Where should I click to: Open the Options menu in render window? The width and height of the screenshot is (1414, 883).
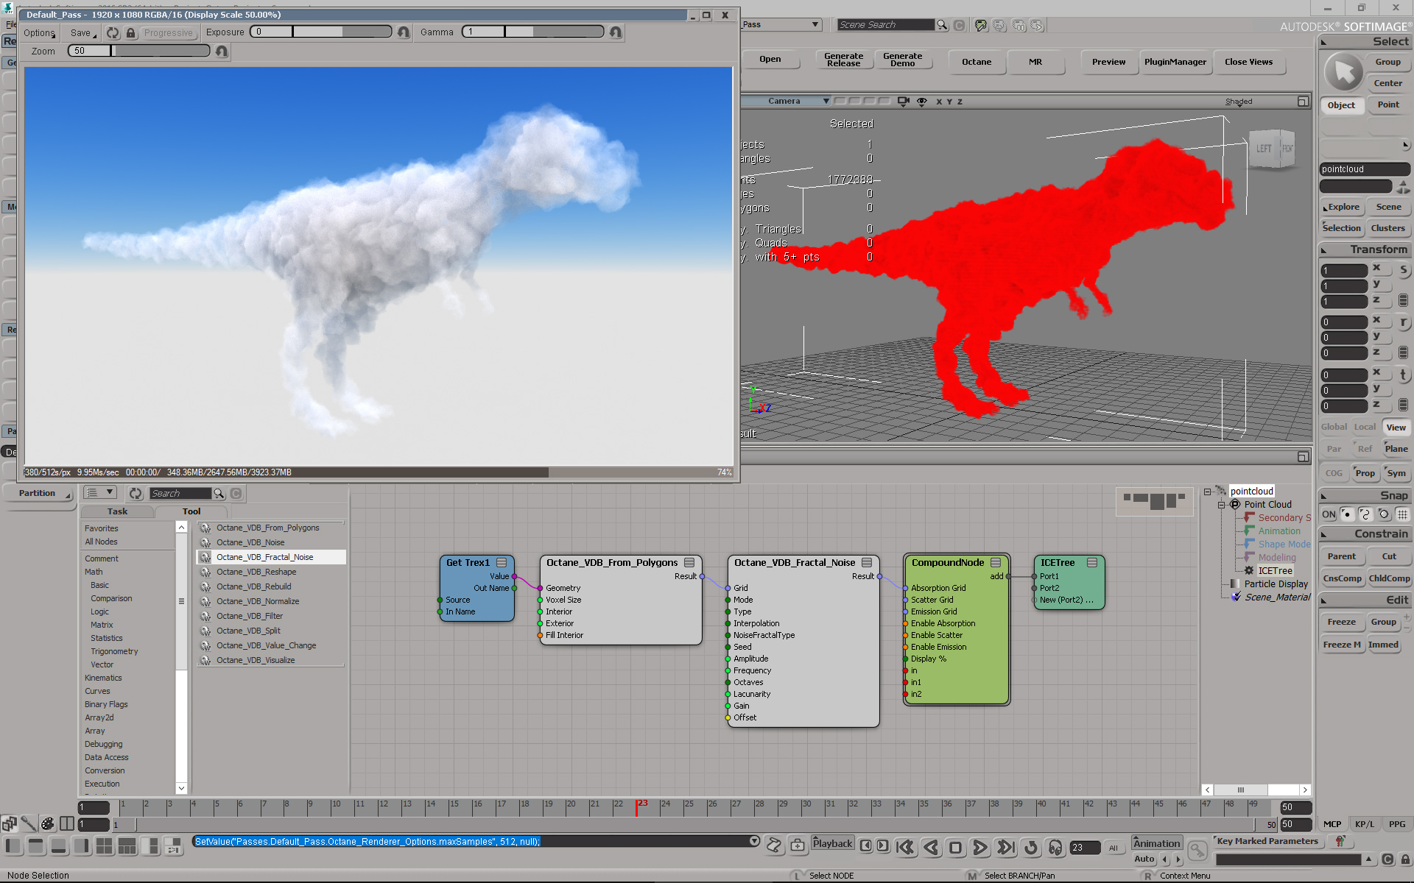tap(39, 33)
